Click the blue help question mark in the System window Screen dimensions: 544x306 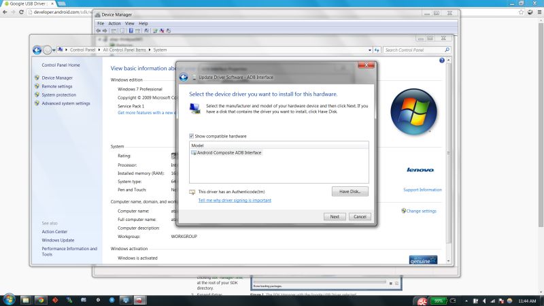pos(441,61)
